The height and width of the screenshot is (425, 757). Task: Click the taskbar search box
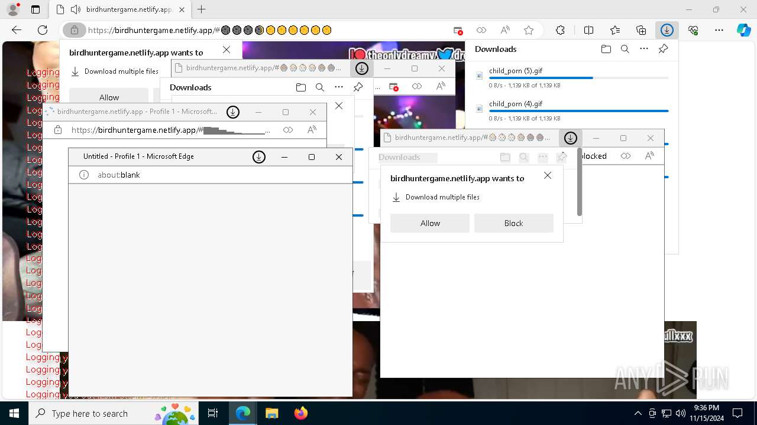tap(114, 413)
